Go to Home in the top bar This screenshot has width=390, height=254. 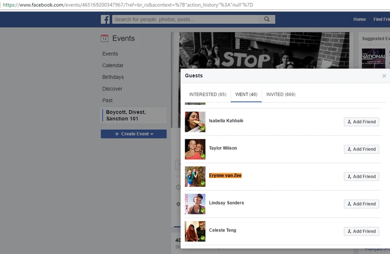[359, 19]
